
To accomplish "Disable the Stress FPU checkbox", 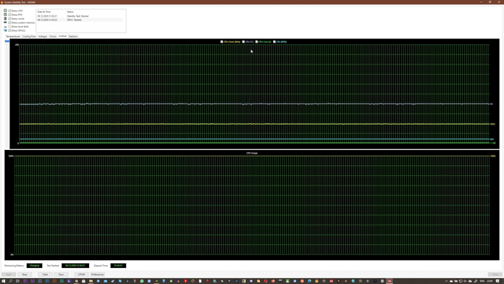I will tap(9, 14).
